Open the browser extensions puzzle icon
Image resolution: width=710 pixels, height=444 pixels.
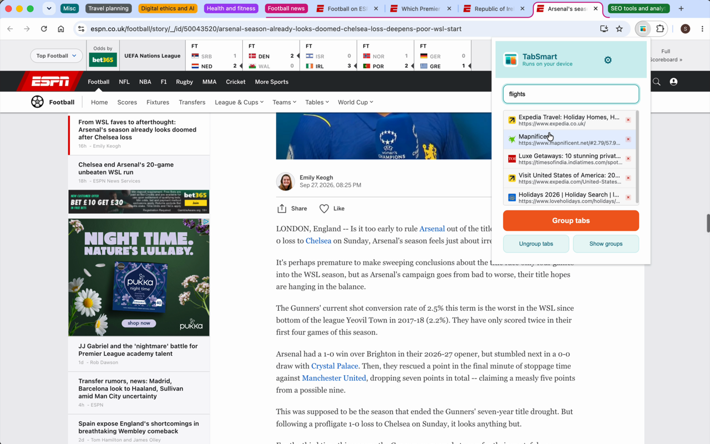click(660, 29)
